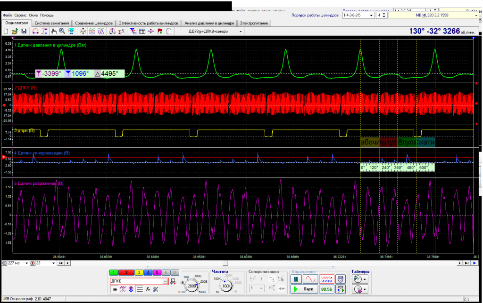
Task: Switch to the Сравнение цилиндров tab
Action: pos(94,23)
